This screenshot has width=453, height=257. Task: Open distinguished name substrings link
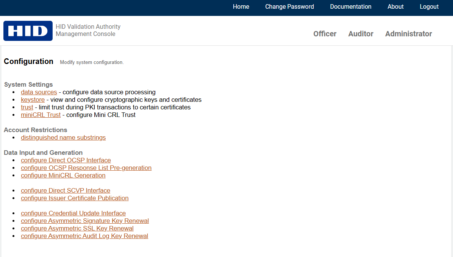(63, 138)
